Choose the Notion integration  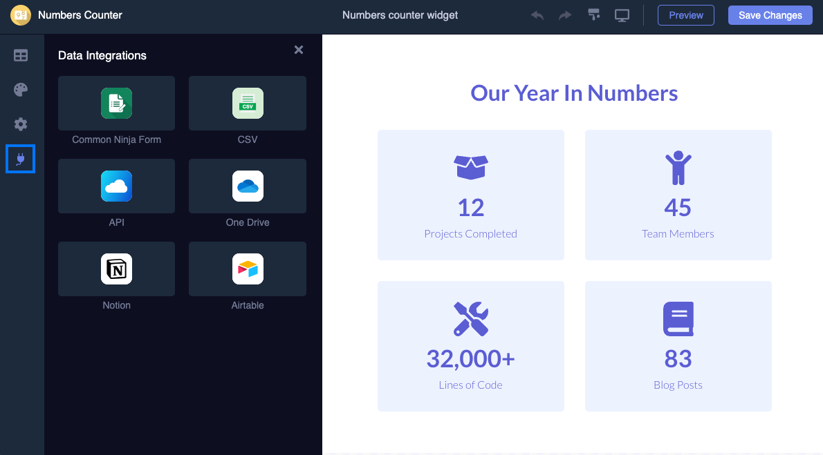116,269
